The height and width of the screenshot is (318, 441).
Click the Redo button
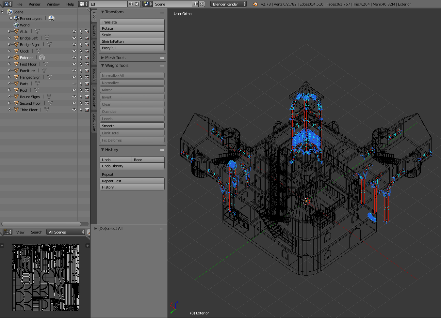point(148,160)
